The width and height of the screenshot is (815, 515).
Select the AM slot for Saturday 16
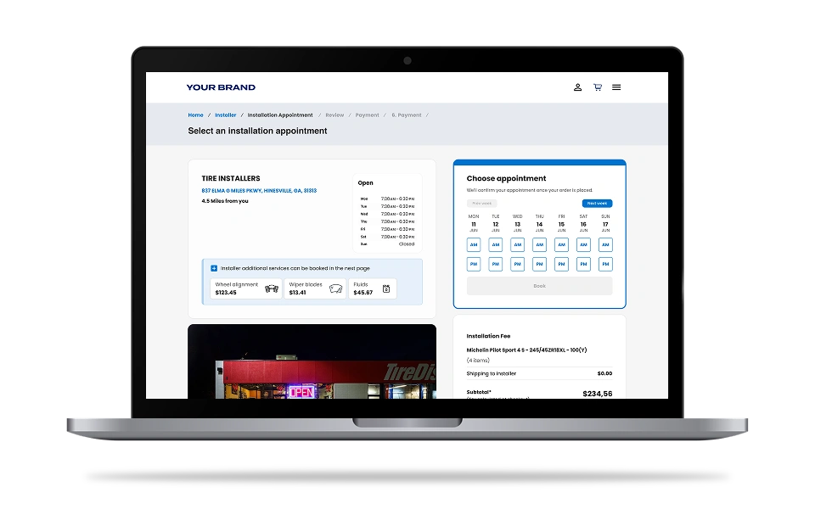(583, 244)
